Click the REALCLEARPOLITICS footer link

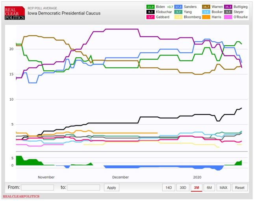click(x=21, y=196)
